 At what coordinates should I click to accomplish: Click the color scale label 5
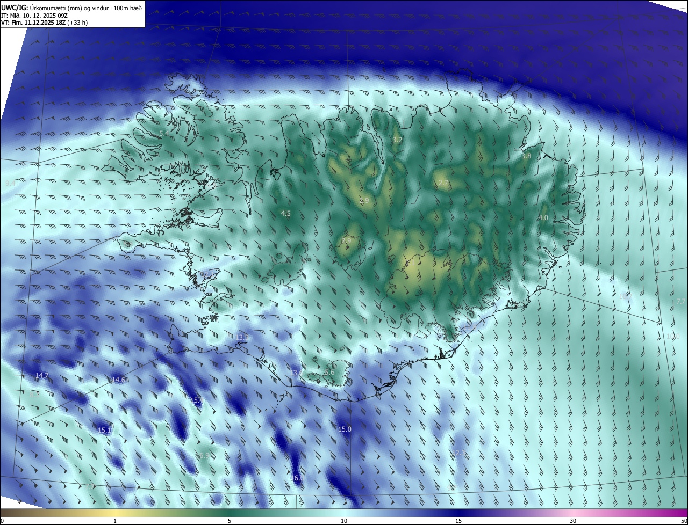tap(230, 521)
